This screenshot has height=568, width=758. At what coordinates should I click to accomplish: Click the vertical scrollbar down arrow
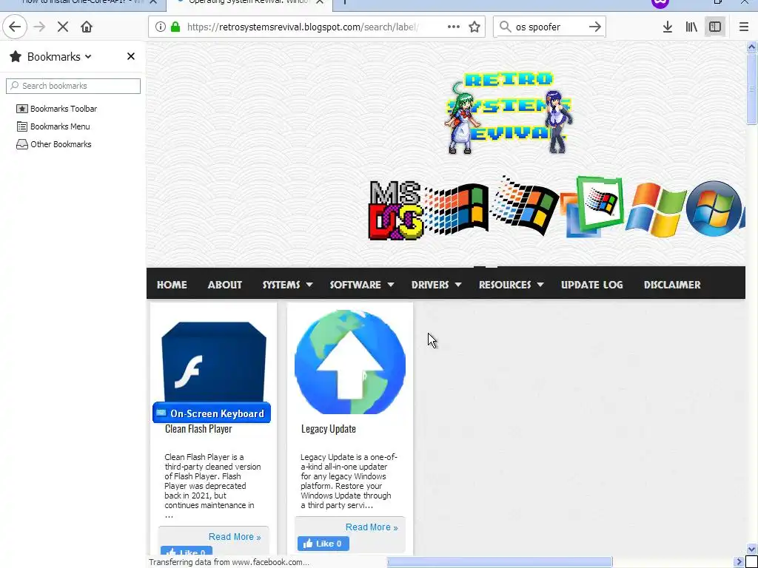751,550
